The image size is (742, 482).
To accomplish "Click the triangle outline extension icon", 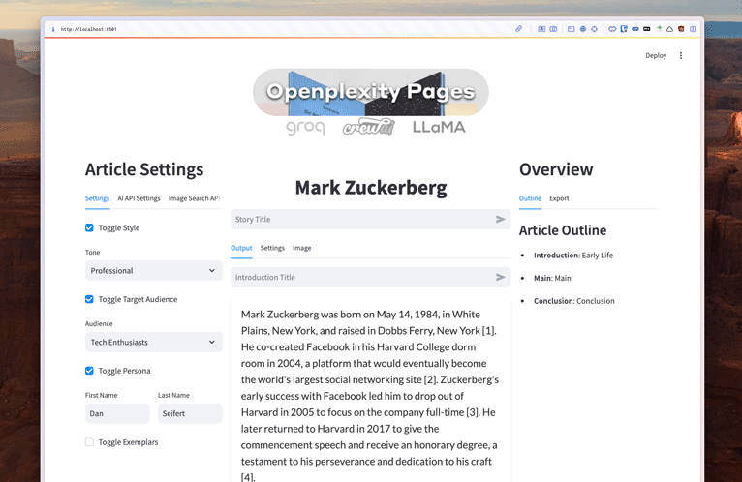I will click(x=669, y=29).
